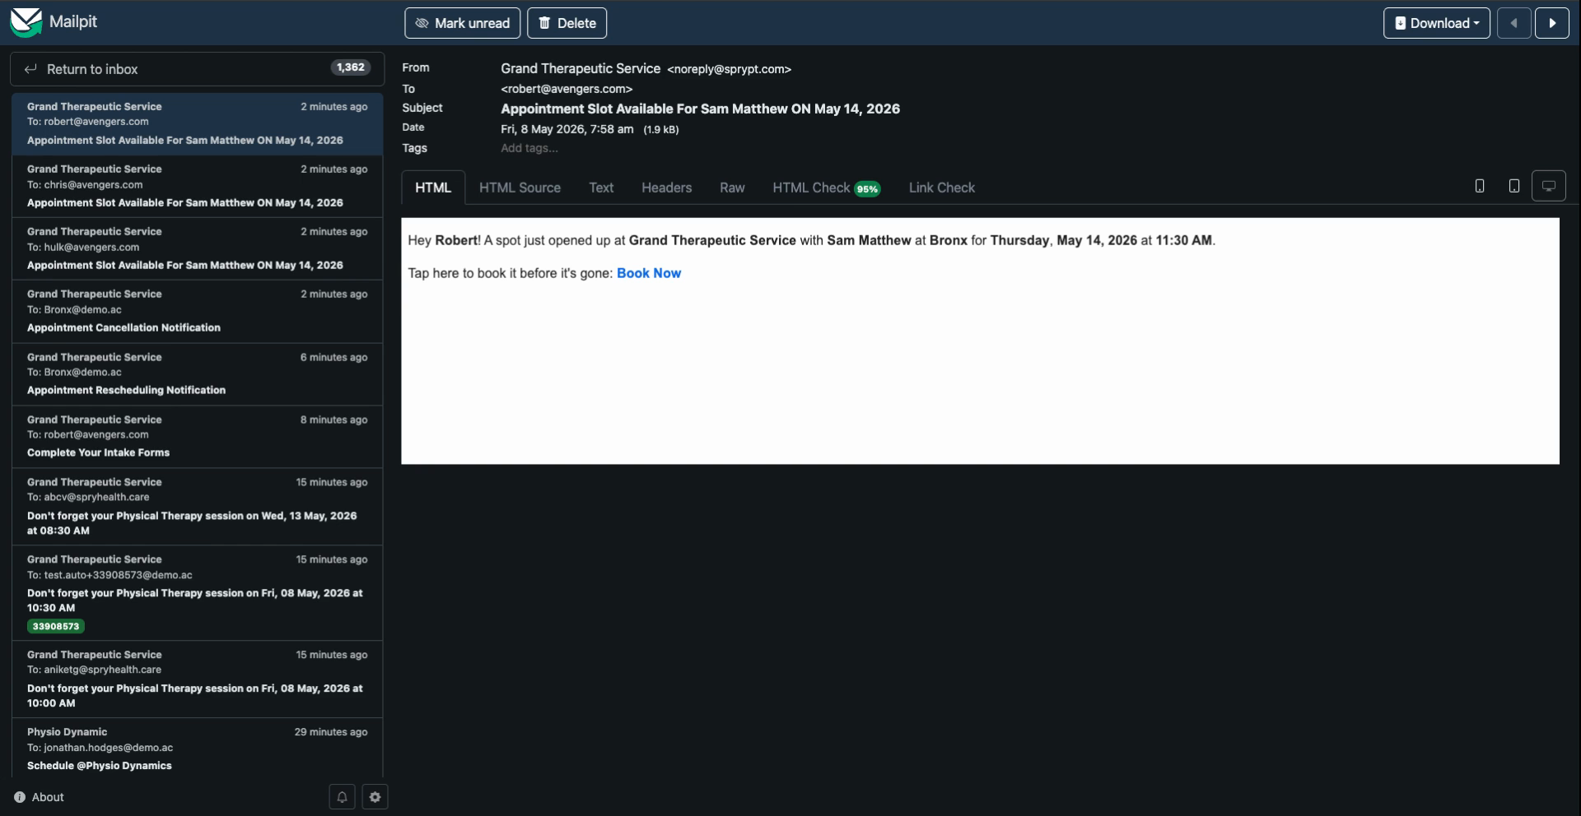Mark the message as unread

pos(463,23)
